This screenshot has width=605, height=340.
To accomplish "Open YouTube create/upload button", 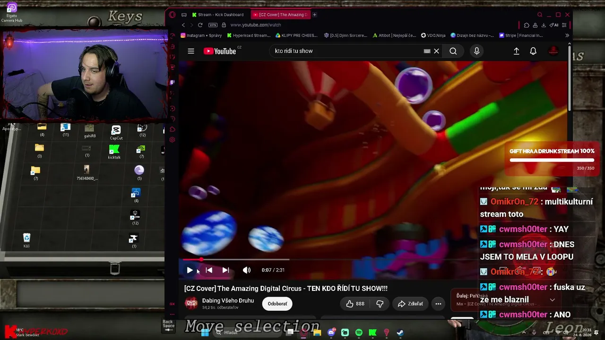I will click(x=517, y=51).
